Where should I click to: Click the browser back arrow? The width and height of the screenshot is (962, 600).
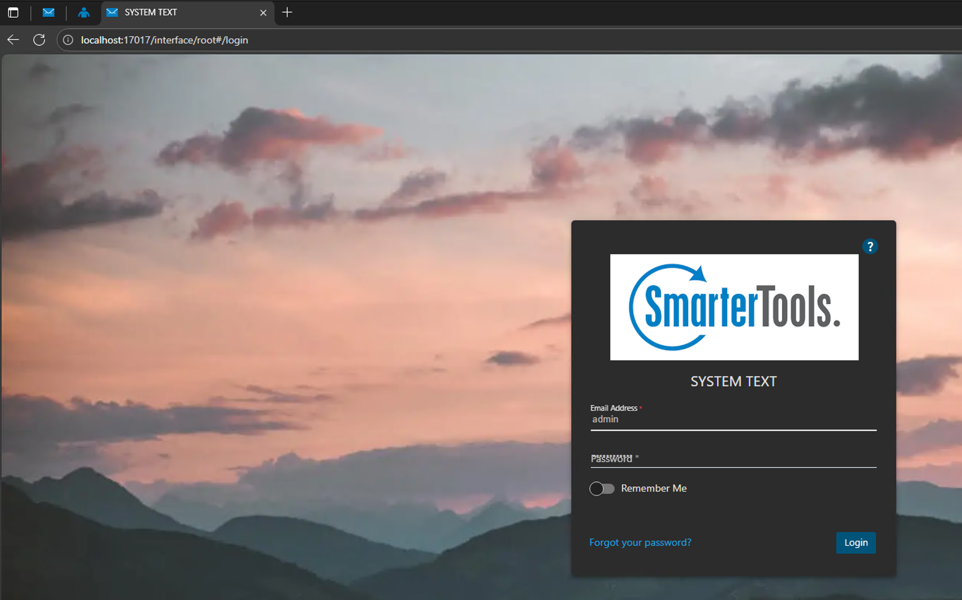(x=13, y=40)
